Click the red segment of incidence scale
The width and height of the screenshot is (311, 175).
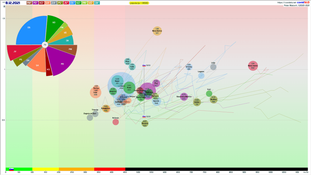[x=109, y=169]
